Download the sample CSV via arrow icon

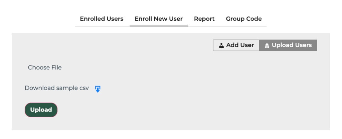click(x=98, y=89)
